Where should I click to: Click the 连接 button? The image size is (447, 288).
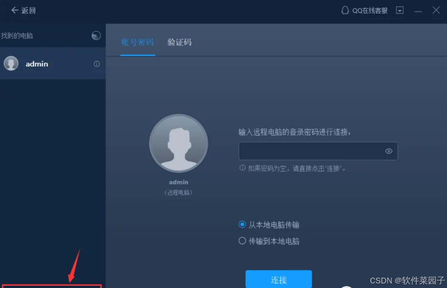[279, 279]
